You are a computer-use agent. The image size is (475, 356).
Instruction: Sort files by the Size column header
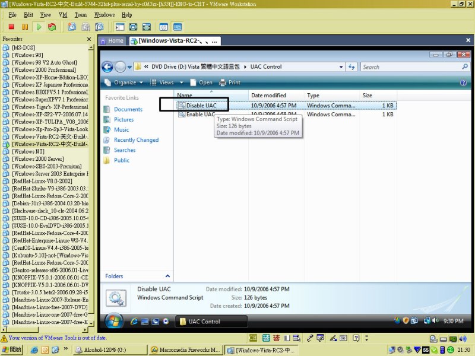(378, 96)
